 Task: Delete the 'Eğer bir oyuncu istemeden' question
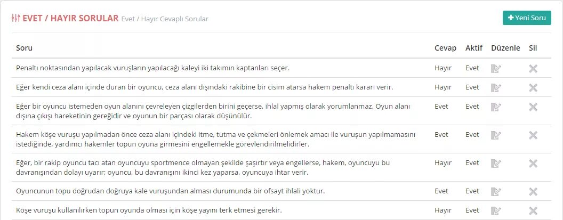click(533, 107)
